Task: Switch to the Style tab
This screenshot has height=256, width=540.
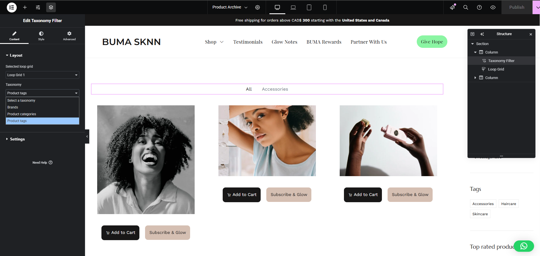Action: pos(41,36)
